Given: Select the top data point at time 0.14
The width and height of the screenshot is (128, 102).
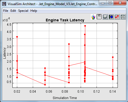Looking at the screenshot, I should (113, 57).
